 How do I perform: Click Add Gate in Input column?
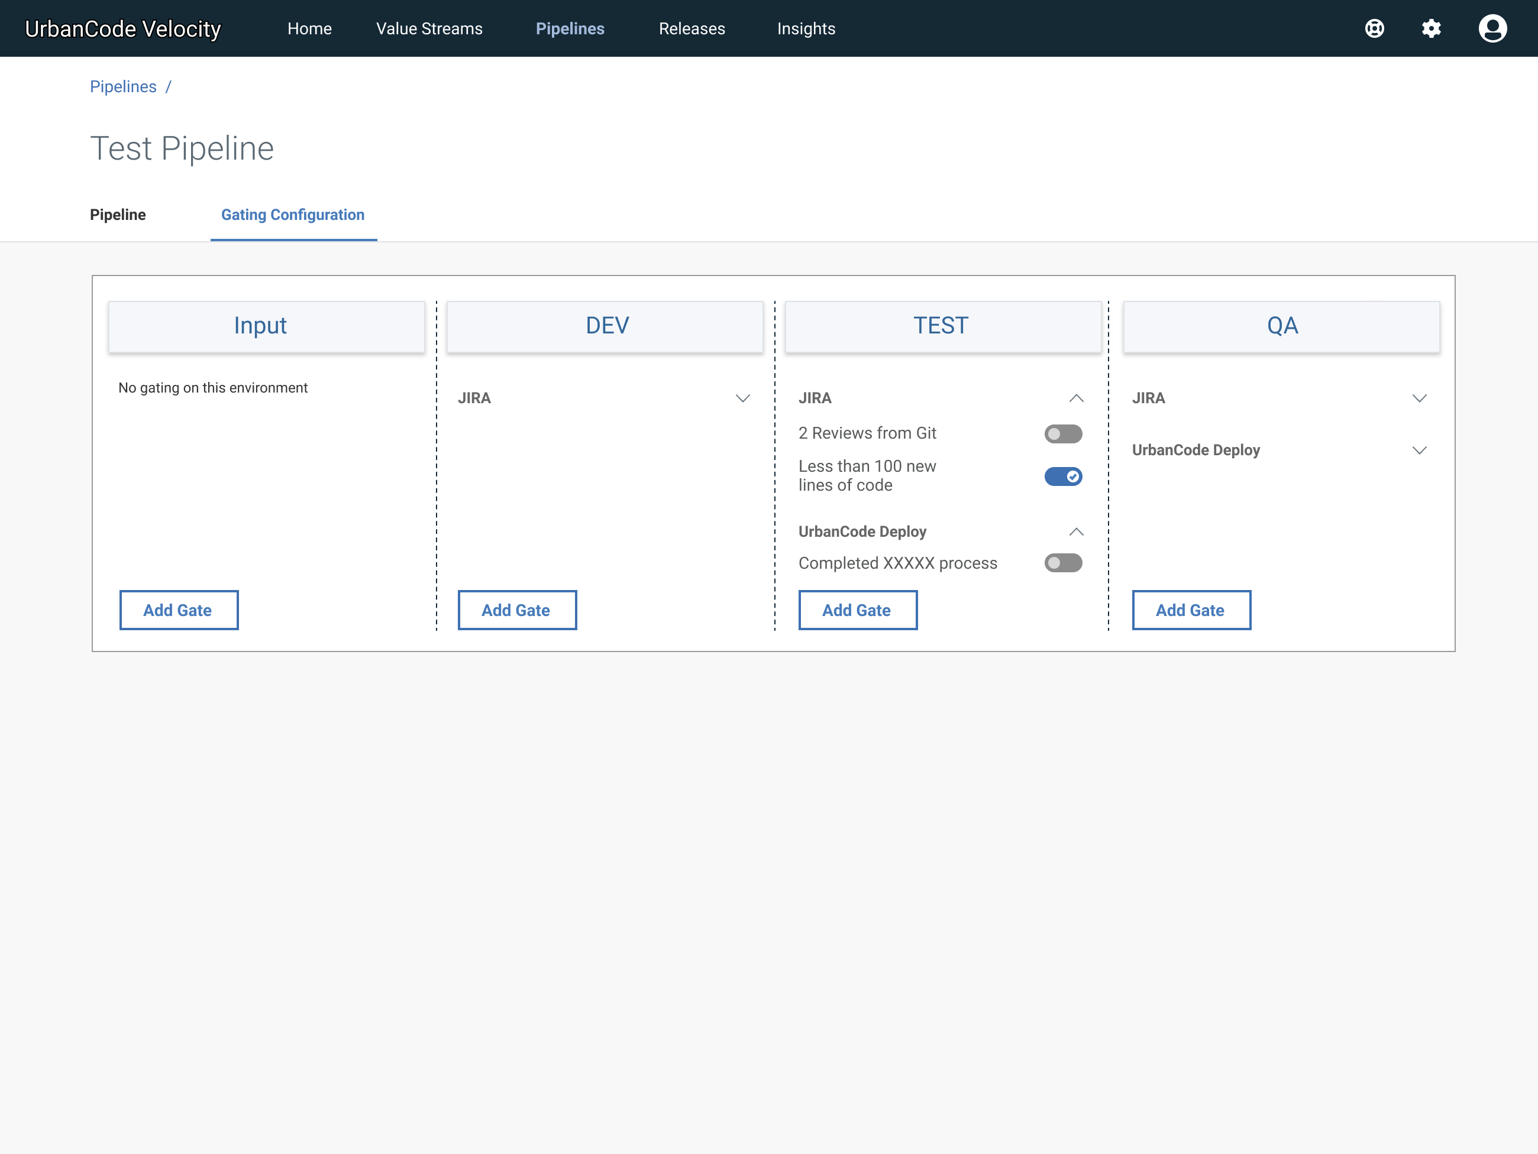coord(179,610)
